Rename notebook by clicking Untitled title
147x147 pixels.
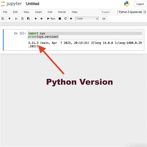[33, 4]
